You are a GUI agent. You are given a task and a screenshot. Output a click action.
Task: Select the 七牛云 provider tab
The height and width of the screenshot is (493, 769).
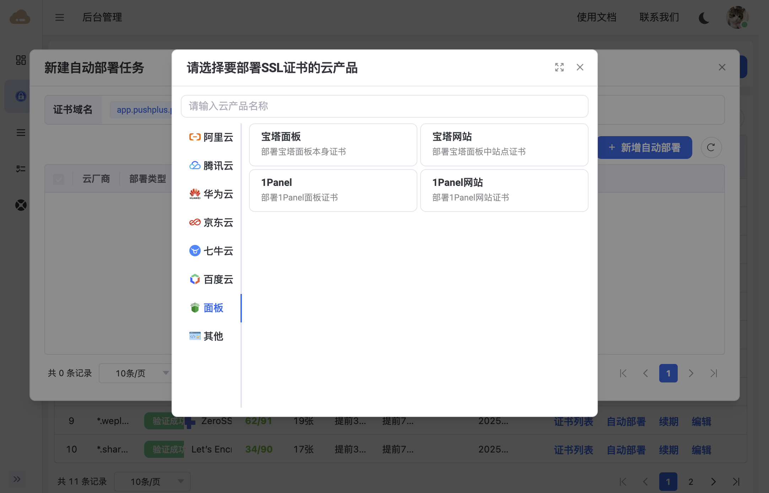click(x=211, y=251)
